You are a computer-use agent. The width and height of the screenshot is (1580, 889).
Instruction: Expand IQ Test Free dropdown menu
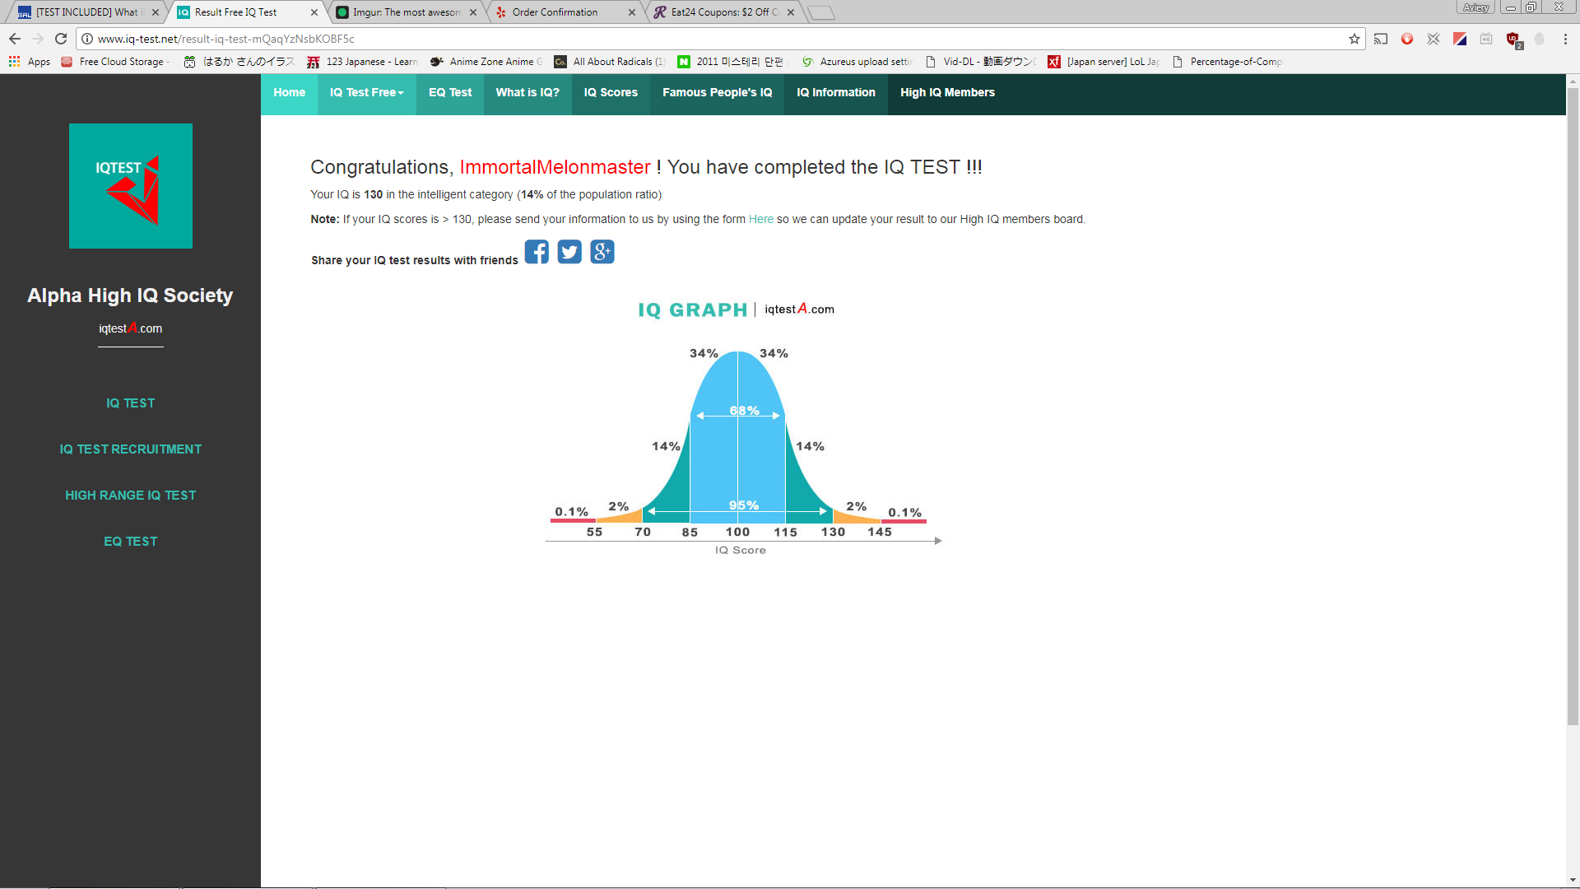367,93
